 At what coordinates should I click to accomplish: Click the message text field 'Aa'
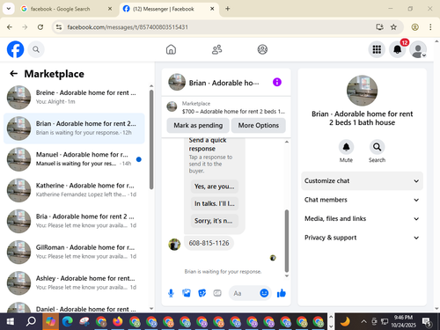(245, 293)
